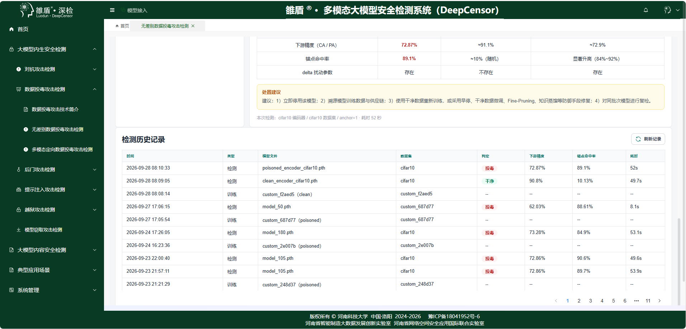This screenshot has width=686, height=329.
Task: Close the 无差别数据投毒攻击检测 tab
Action: pyautogui.click(x=193, y=26)
